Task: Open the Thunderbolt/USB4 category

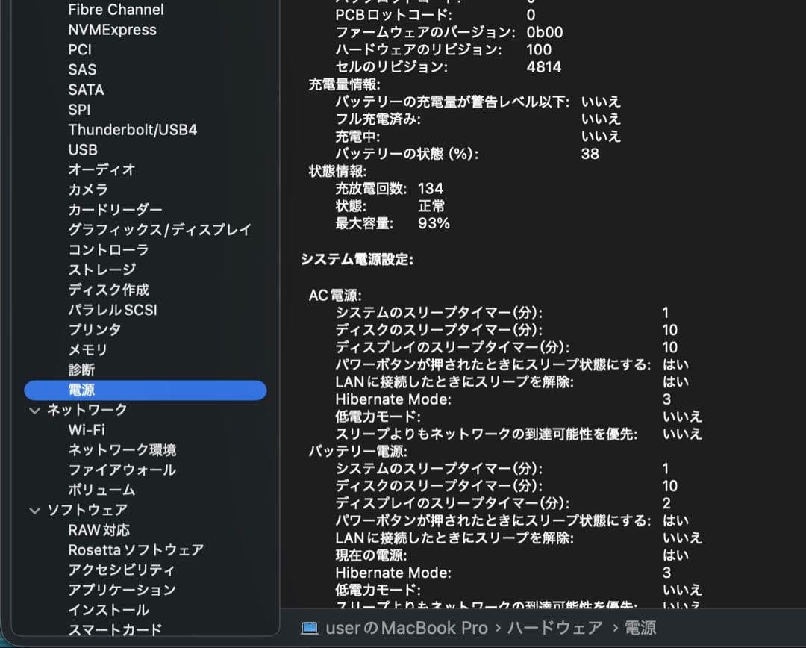Action: pos(138,130)
